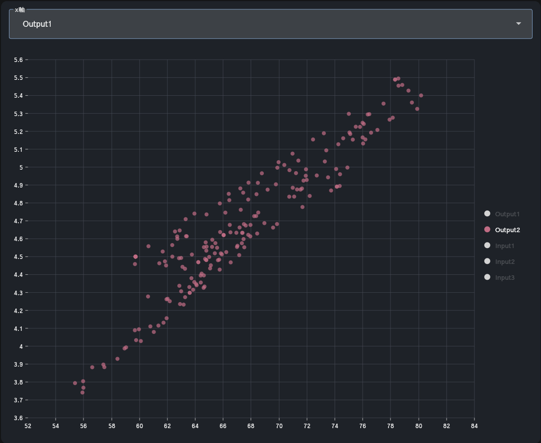Click the x-axis tick label "80"

point(418,426)
